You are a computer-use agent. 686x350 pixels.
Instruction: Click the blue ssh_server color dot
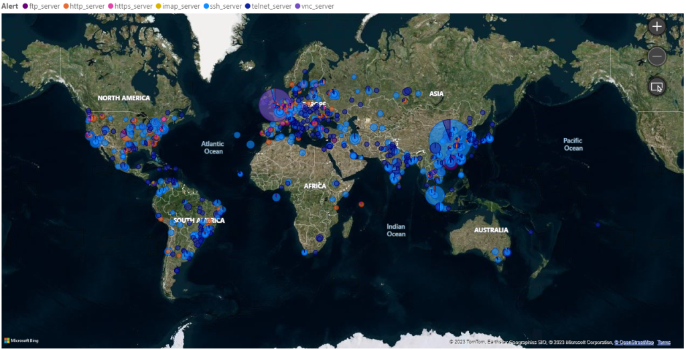pyautogui.click(x=206, y=6)
